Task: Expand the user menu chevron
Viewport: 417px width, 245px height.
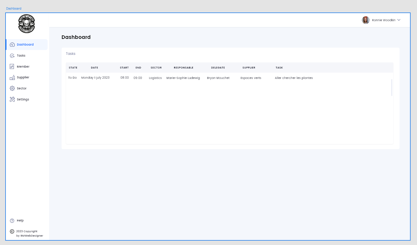Action: pos(399,20)
